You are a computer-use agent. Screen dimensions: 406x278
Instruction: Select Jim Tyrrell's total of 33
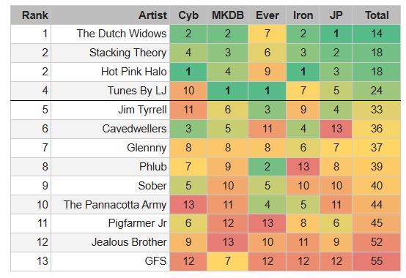pyautogui.click(x=376, y=110)
